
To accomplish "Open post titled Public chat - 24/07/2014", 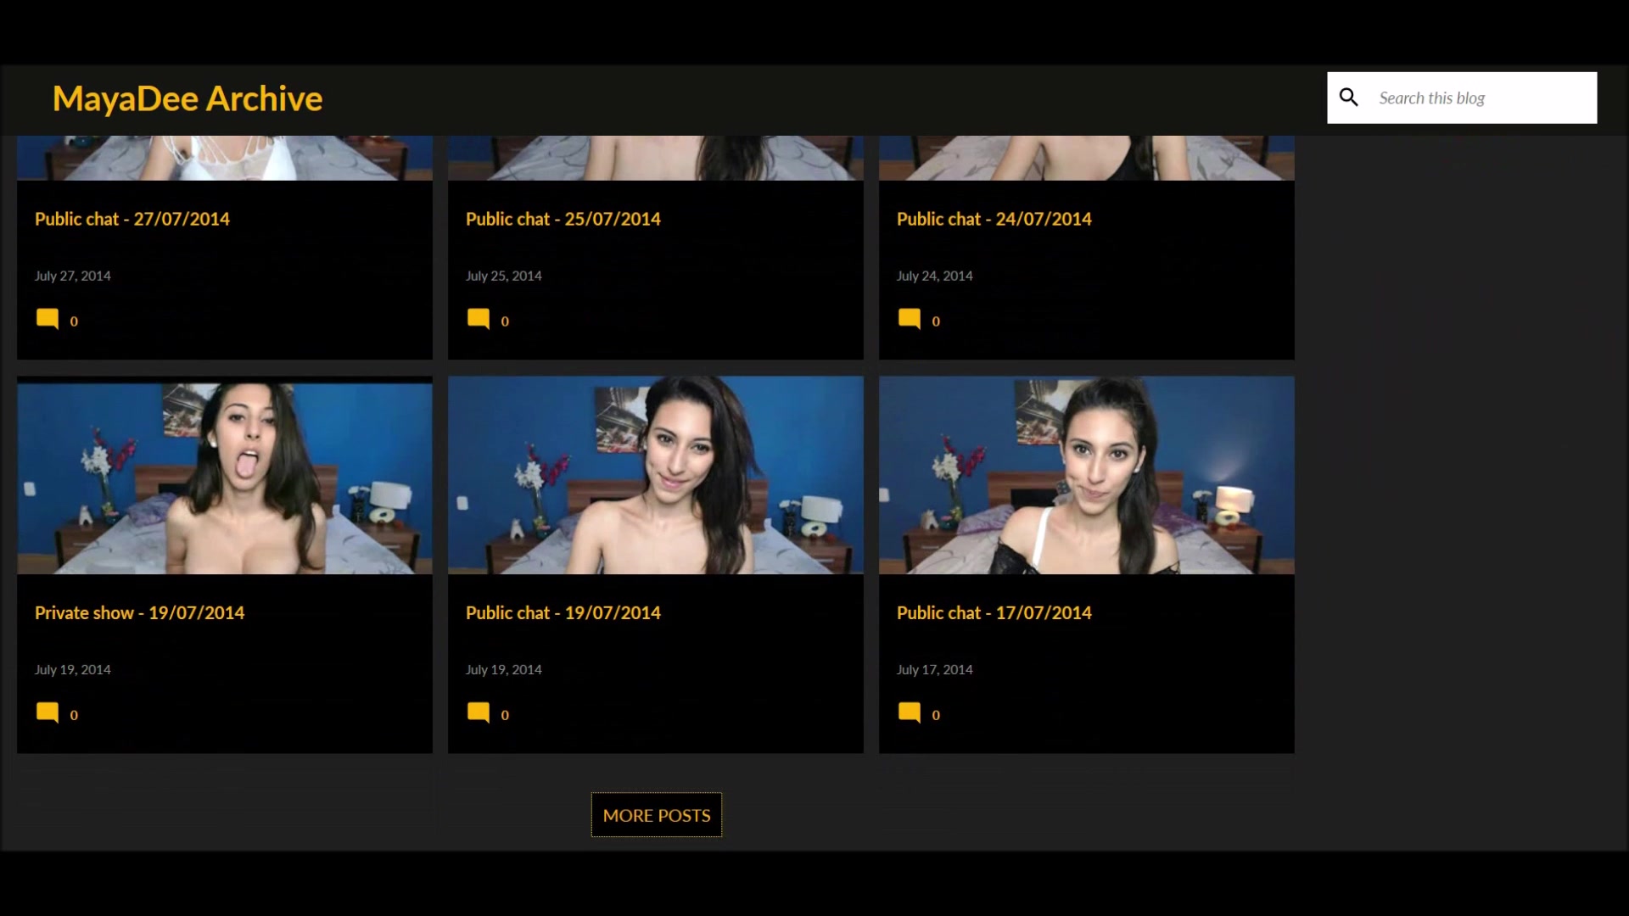I will (994, 219).
